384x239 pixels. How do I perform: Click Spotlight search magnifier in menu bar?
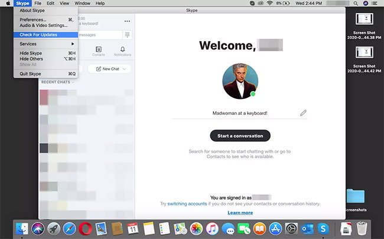pos(356,4)
